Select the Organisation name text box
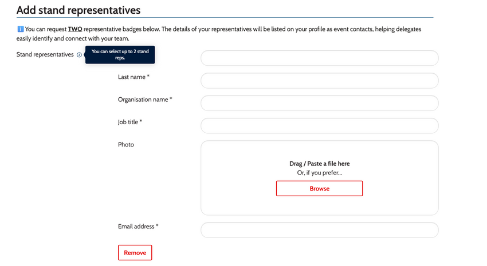Screen dimensions: 487x266 [319, 103]
